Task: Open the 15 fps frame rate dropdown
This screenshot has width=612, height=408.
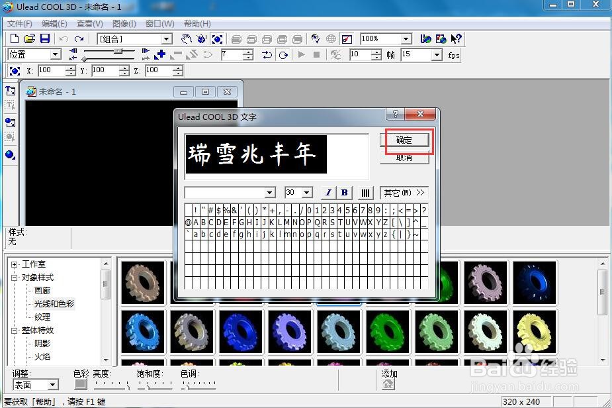Action: pos(437,55)
